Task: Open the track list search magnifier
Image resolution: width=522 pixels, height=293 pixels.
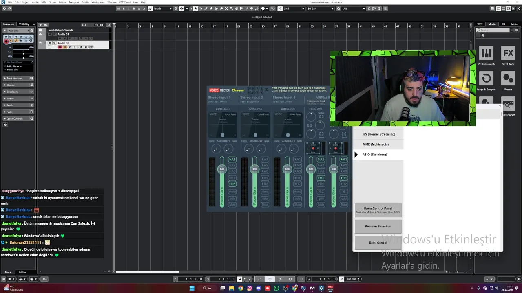Action: click(x=108, y=25)
